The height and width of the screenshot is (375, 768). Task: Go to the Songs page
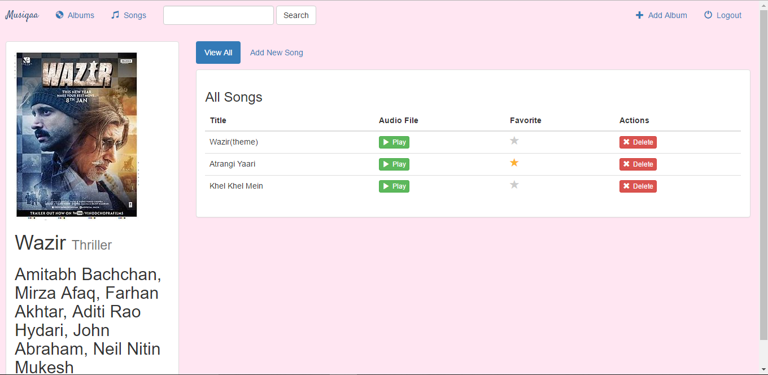129,15
